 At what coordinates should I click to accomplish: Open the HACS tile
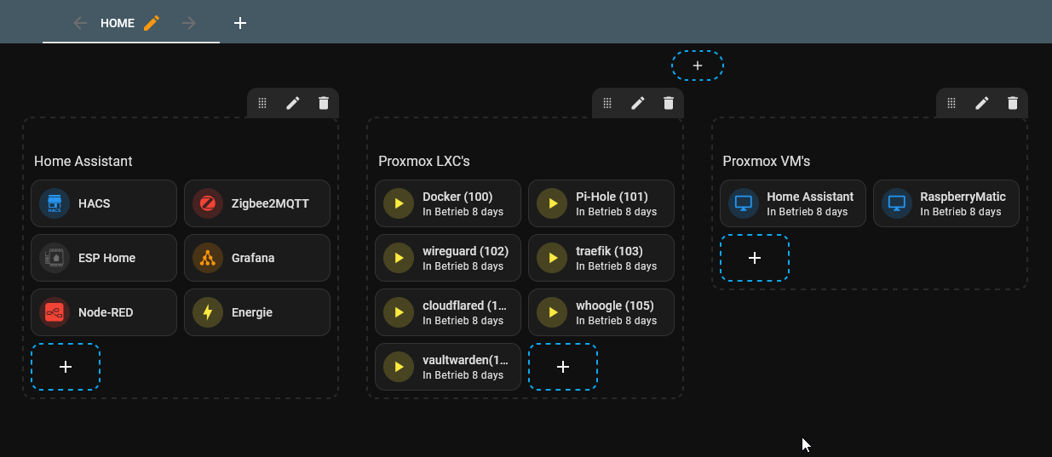104,203
